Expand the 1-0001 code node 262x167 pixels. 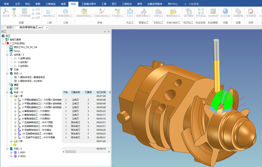11,152
